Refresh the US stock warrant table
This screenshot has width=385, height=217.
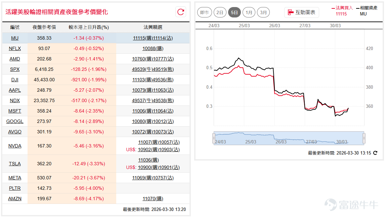click(x=181, y=12)
